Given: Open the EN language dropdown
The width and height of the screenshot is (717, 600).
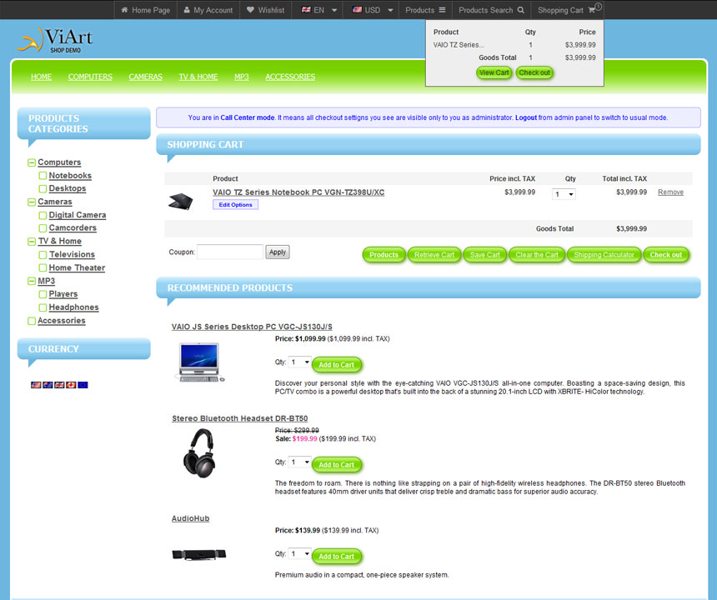Looking at the screenshot, I should pyautogui.click(x=319, y=10).
